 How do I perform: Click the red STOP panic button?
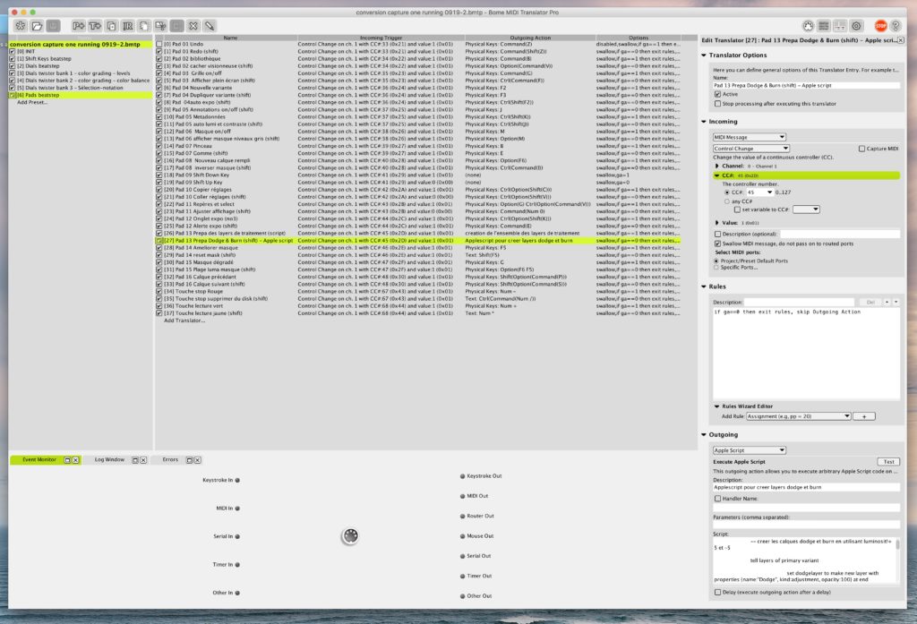click(x=881, y=26)
